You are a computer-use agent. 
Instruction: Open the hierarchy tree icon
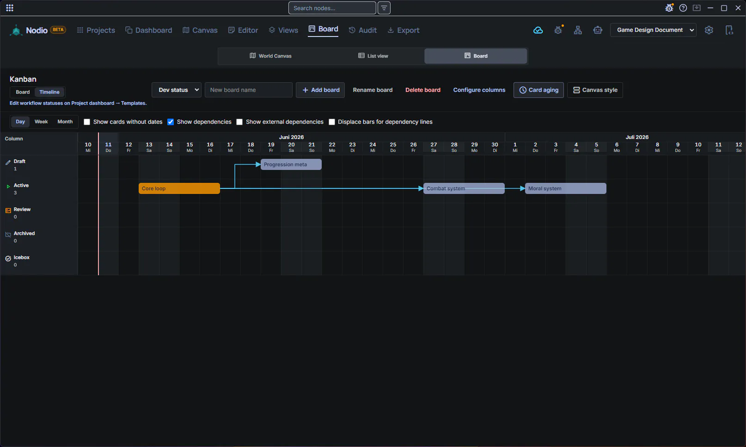click(x=578, y=30)
